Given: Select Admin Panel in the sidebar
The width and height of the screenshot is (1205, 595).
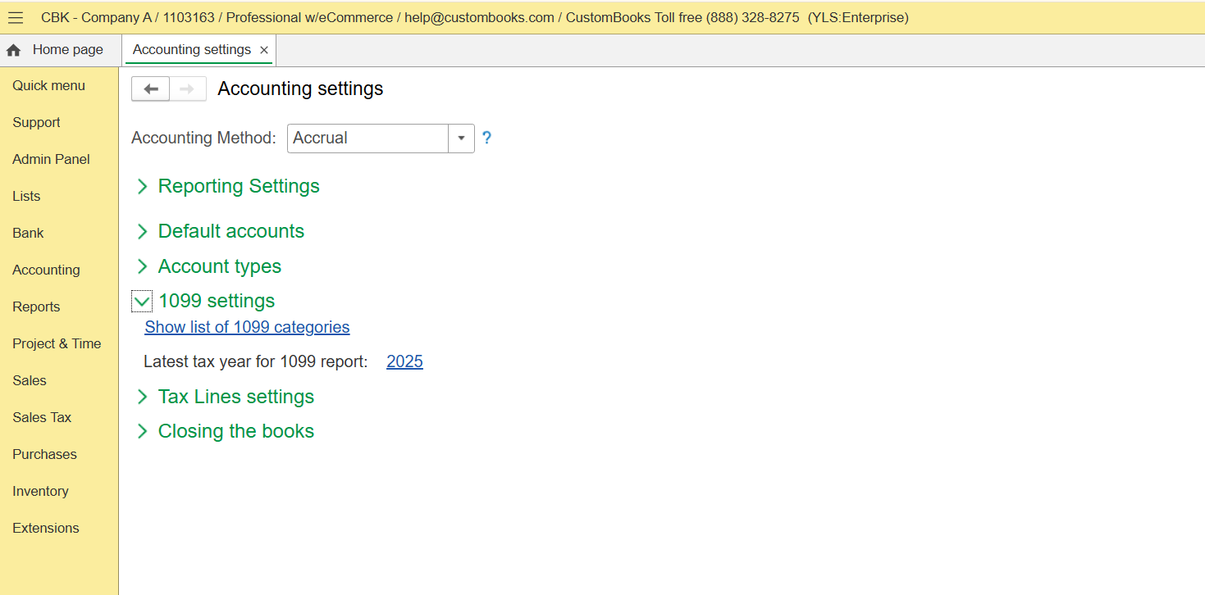Looking at the screenshot, I should point(51,159).
